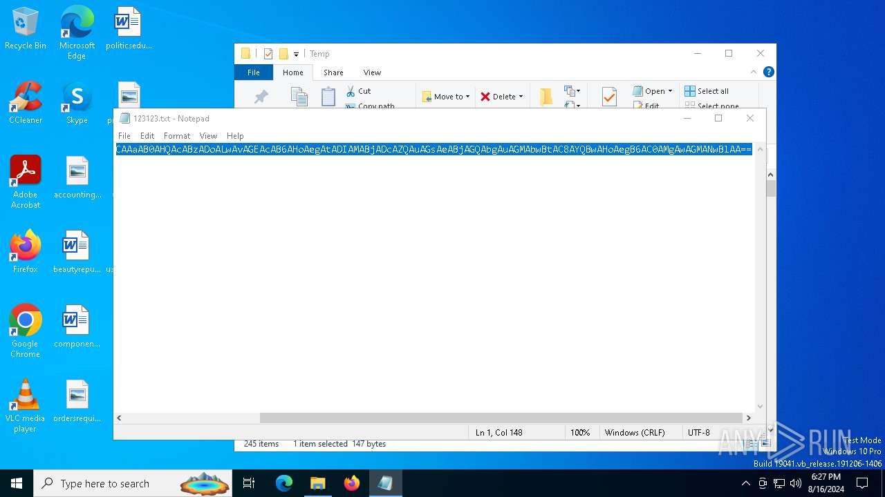Click the New folder icon in Explorer title bar
This screenshot has height=497, width=885.
[283, 54]
